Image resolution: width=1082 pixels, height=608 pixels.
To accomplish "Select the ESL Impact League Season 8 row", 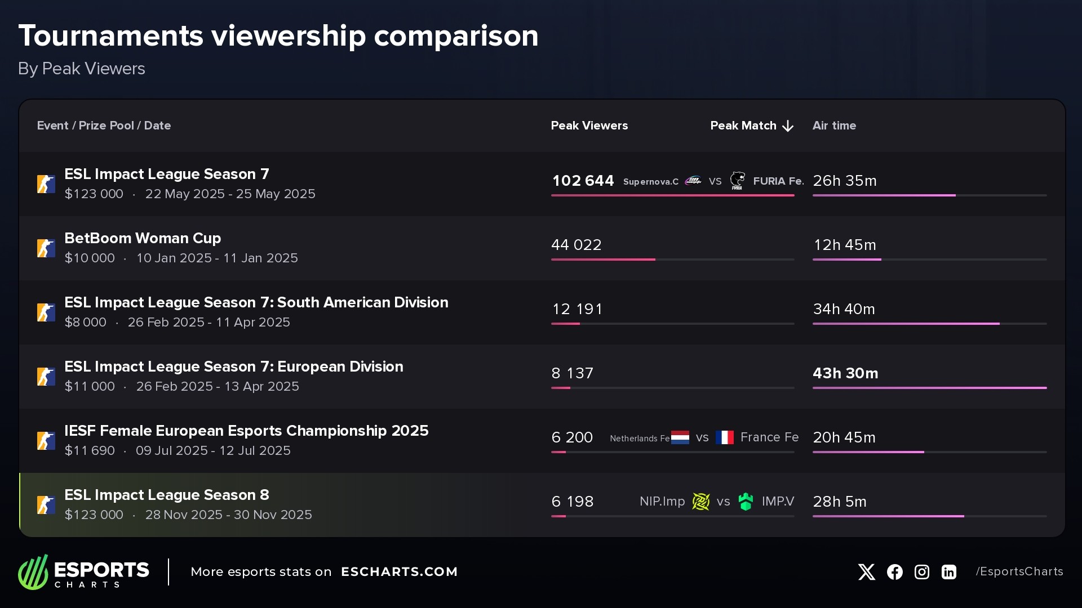I will (338, 504).
